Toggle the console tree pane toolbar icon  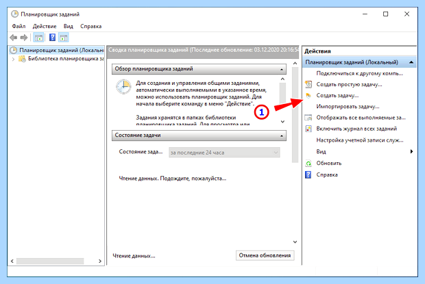click(x=38, y=38)
